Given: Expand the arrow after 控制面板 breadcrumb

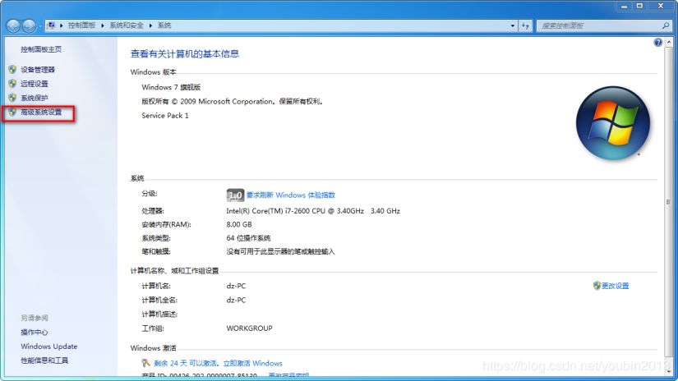Looking at the screenshot, I should (103, 25).
